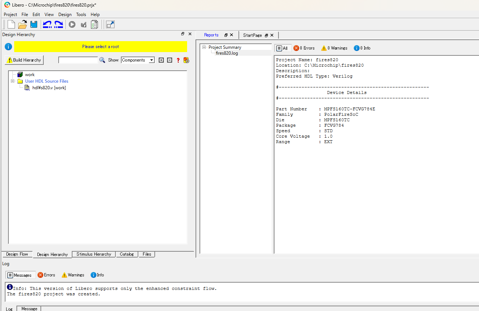Toggle the 0 Warnings filter in Reports
This screenshot has width=479, height=311.
click(334, 48)
